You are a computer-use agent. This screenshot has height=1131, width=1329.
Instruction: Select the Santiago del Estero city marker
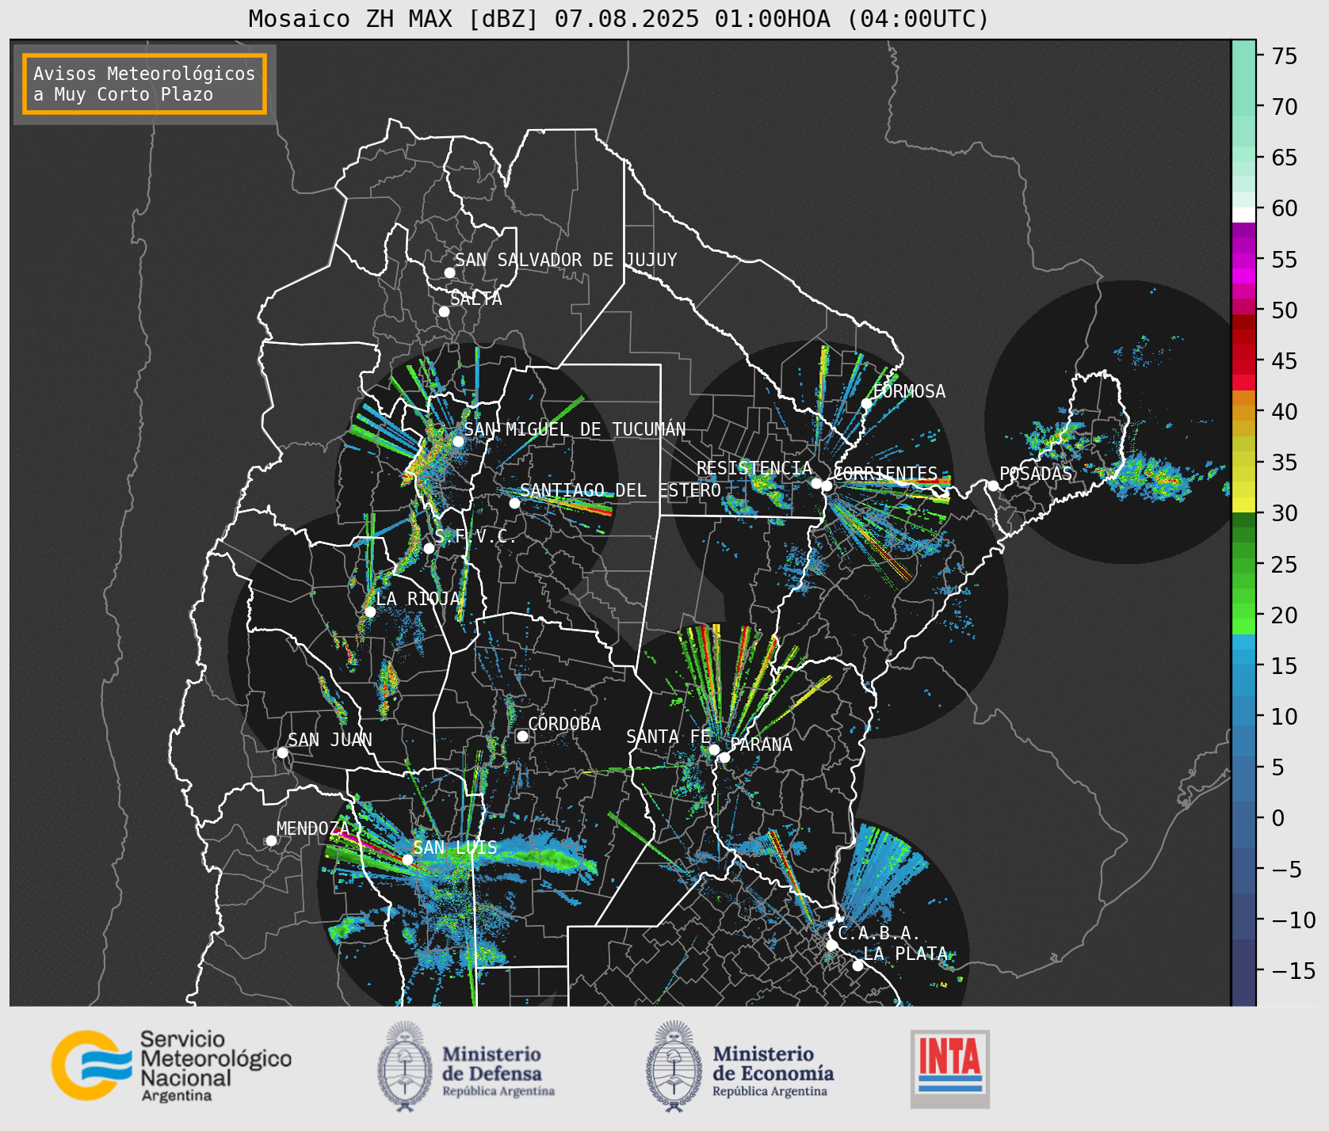point(514,503)
